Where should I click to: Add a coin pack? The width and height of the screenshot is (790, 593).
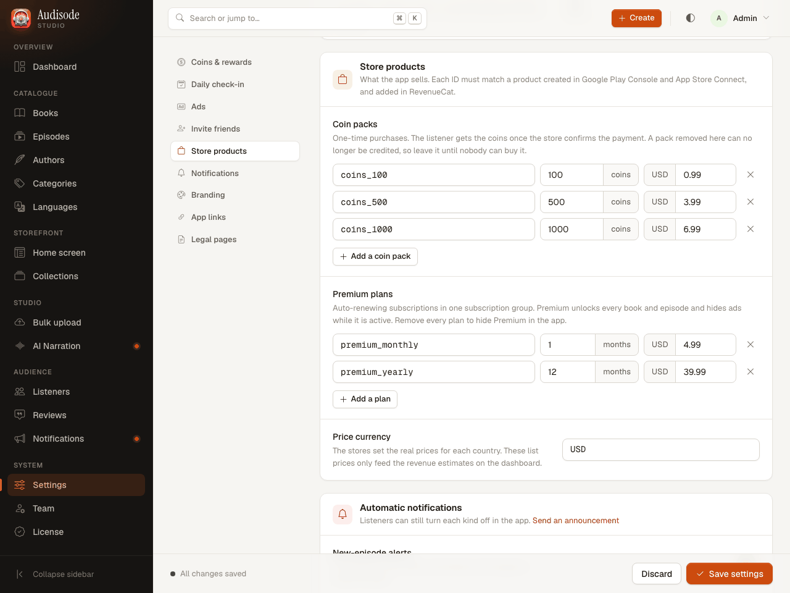(375, 256)
